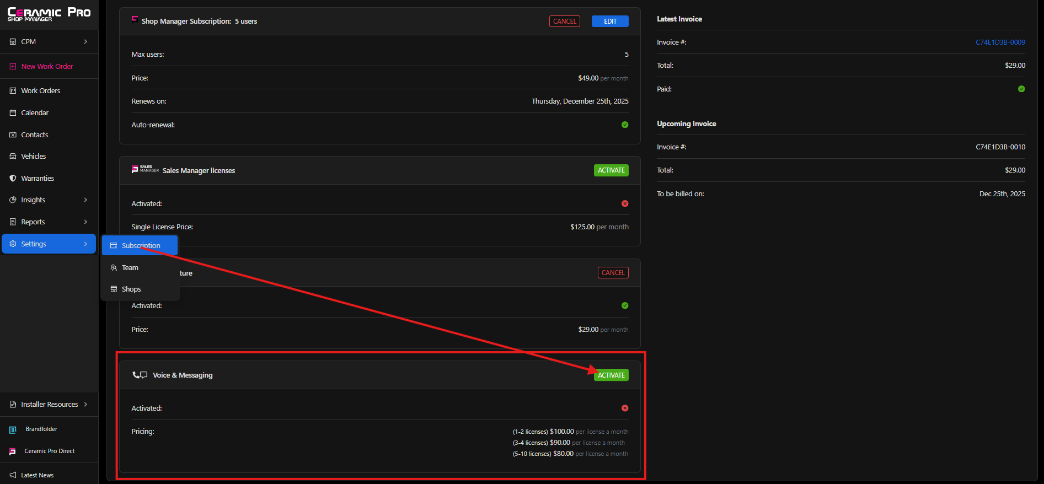Click the Team people icon in submenu
Image resolution: width=1044 pixels, height=484 pixels.
(114, 267)
